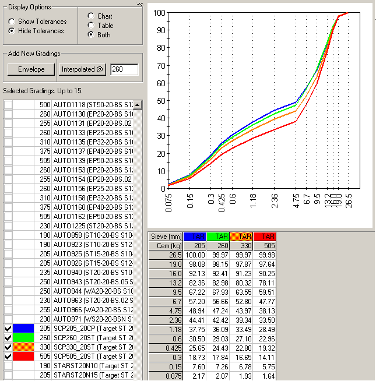Click the orange swatch beside SCP330_20ST

click(x=24, y=347)
